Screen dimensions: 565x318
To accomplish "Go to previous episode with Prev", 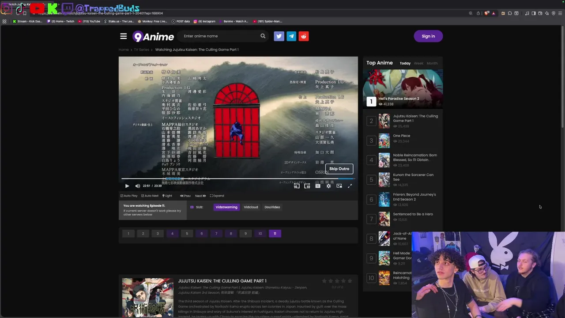I will (185, 196).
